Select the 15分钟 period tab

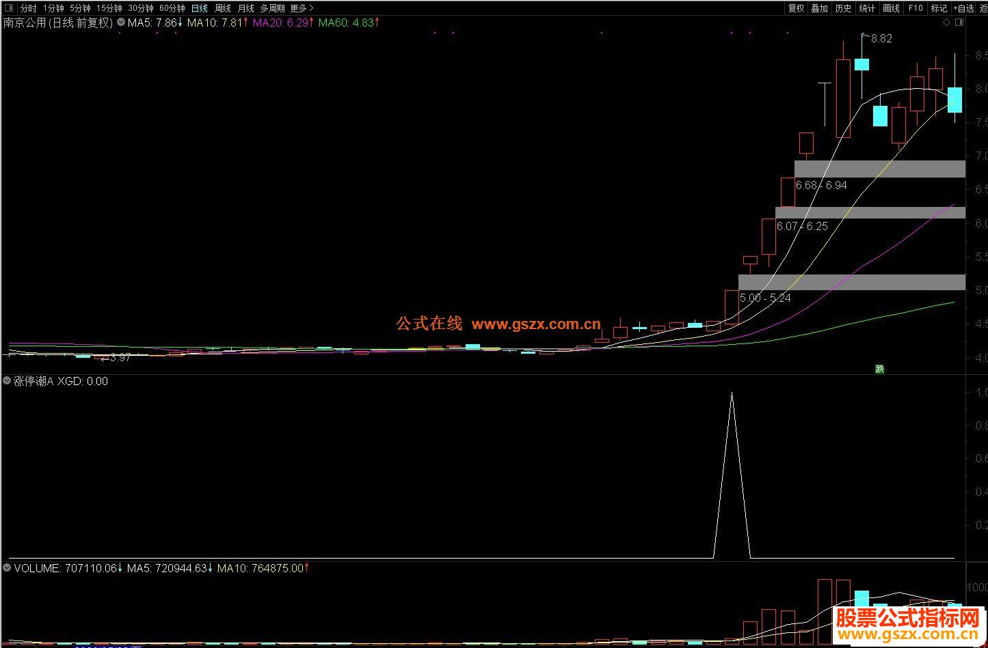pyautogui.click(x=109, y=8)
